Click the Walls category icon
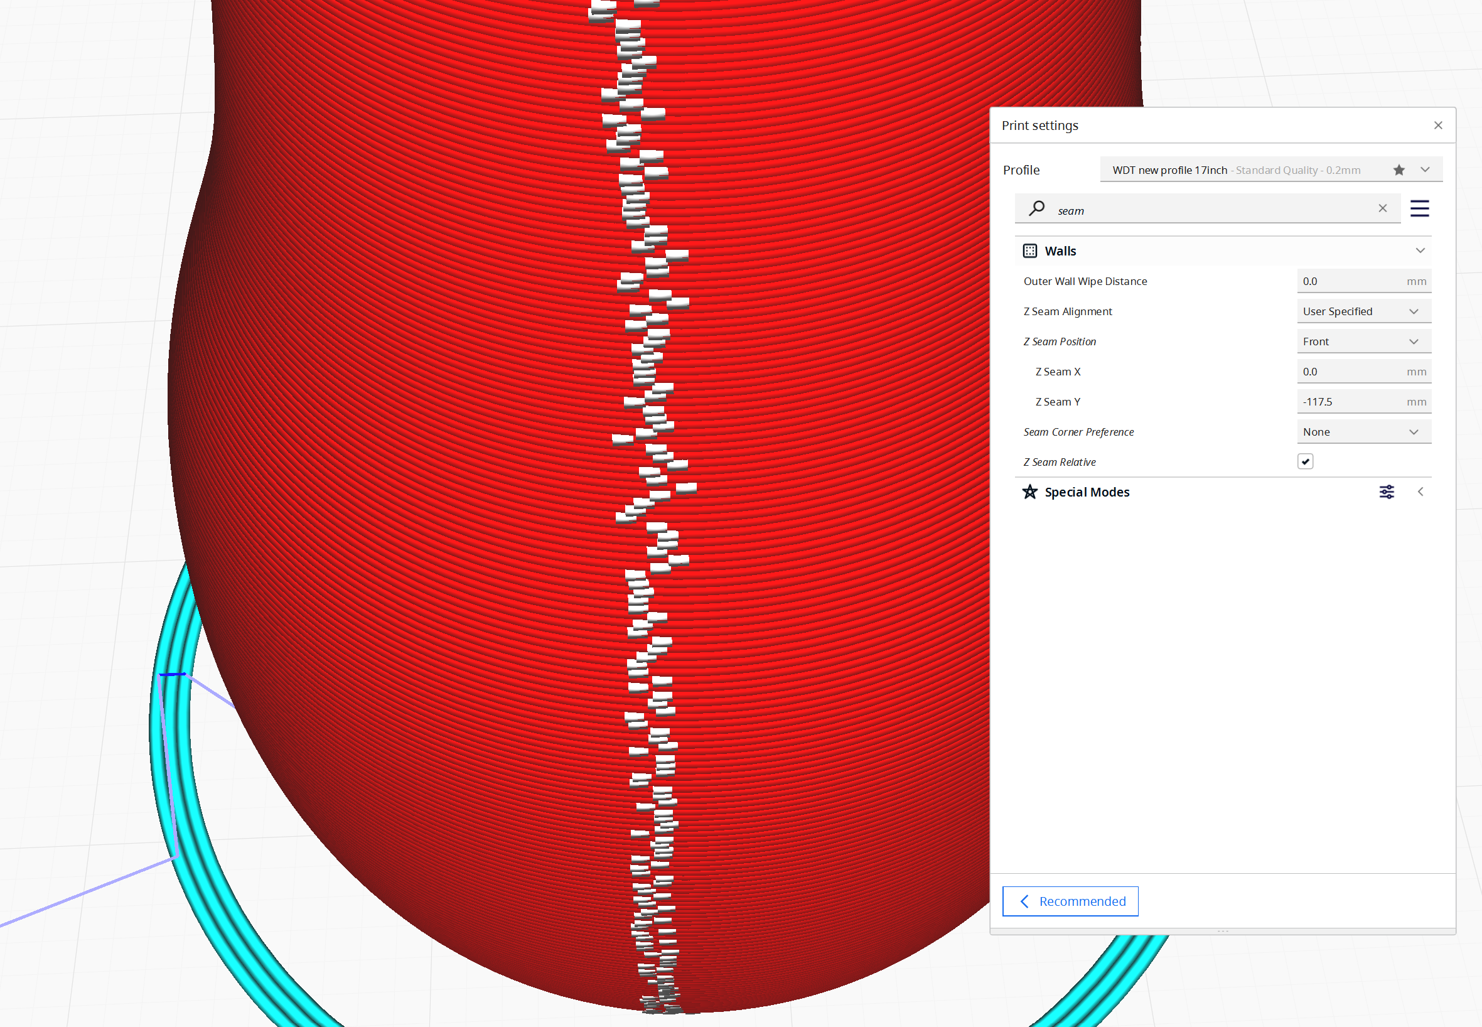 pyautogui.click(x=1029, y=251)
